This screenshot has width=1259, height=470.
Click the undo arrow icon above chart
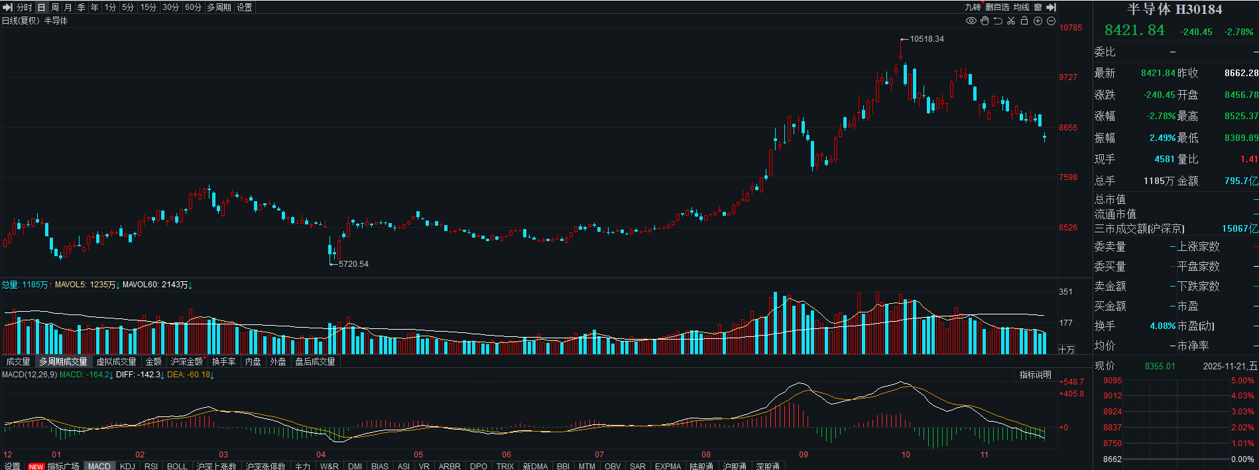(x=998, y=21)
